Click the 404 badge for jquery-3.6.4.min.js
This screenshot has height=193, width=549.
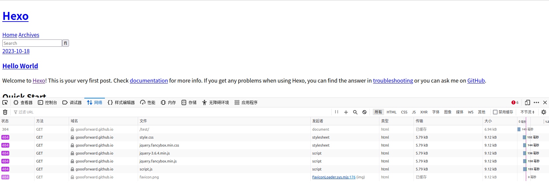(x=5, y=153)
